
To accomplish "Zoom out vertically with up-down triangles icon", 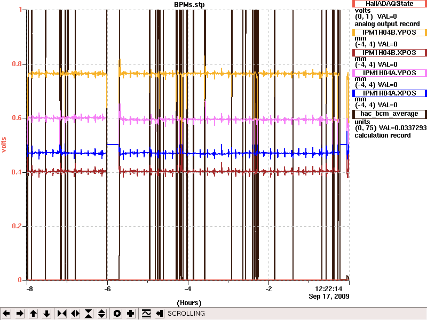I will point(102,314).
